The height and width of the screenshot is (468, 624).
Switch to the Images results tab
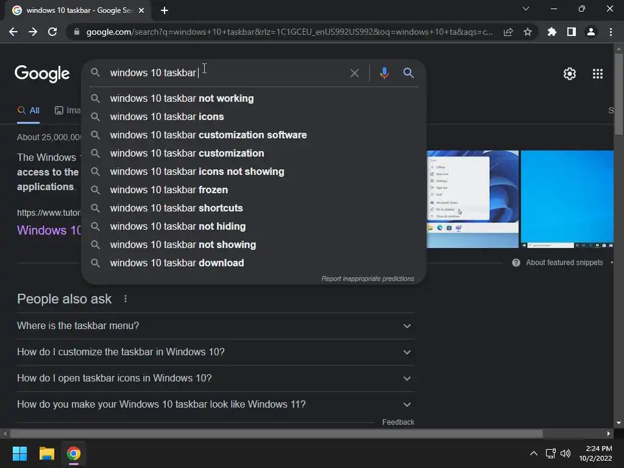(x=67, y=111)
